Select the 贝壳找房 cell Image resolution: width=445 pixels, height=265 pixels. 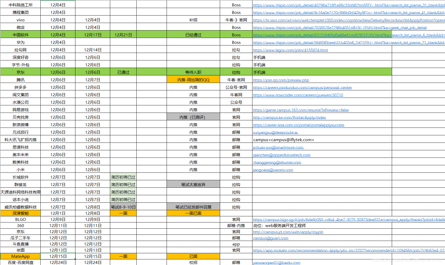point(20,117)
